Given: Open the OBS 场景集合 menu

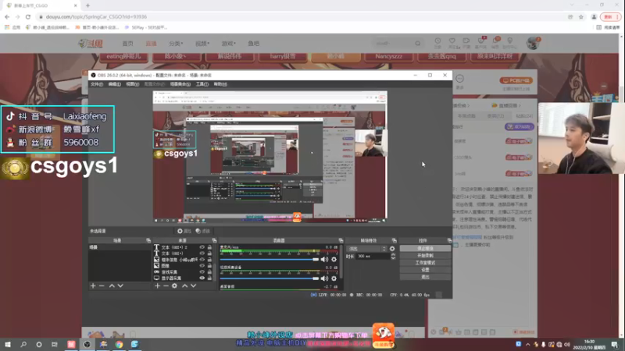Looking at the screenshot, I should 180,84.
